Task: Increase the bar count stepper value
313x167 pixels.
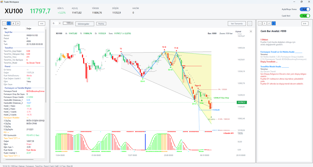Action: click(x=72, y=22)
